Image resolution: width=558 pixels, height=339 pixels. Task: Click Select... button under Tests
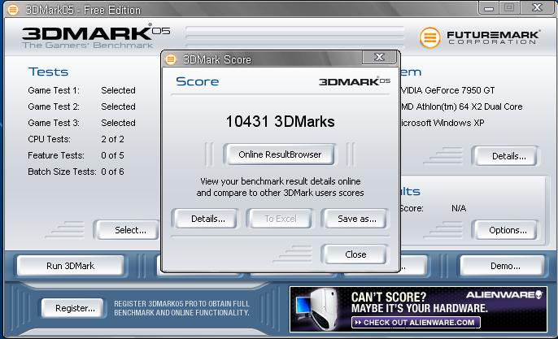click(x=127, y=230)
